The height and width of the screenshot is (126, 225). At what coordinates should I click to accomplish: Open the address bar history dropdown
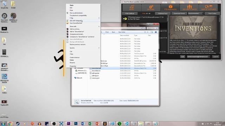click(141, 28)
